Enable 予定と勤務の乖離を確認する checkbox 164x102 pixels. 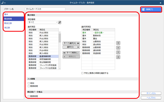[82, 73]
